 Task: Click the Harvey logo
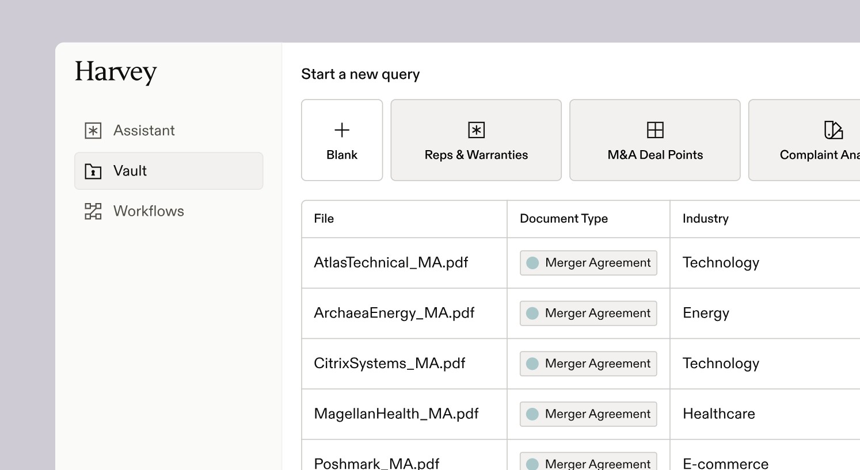pyautogui.click(x=116, y=71)
